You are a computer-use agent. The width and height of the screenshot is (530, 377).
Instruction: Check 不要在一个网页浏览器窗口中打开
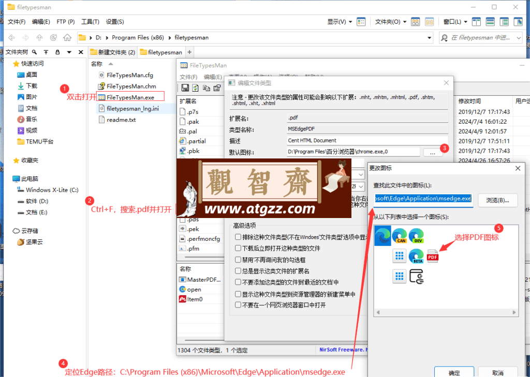click(238, 305)
